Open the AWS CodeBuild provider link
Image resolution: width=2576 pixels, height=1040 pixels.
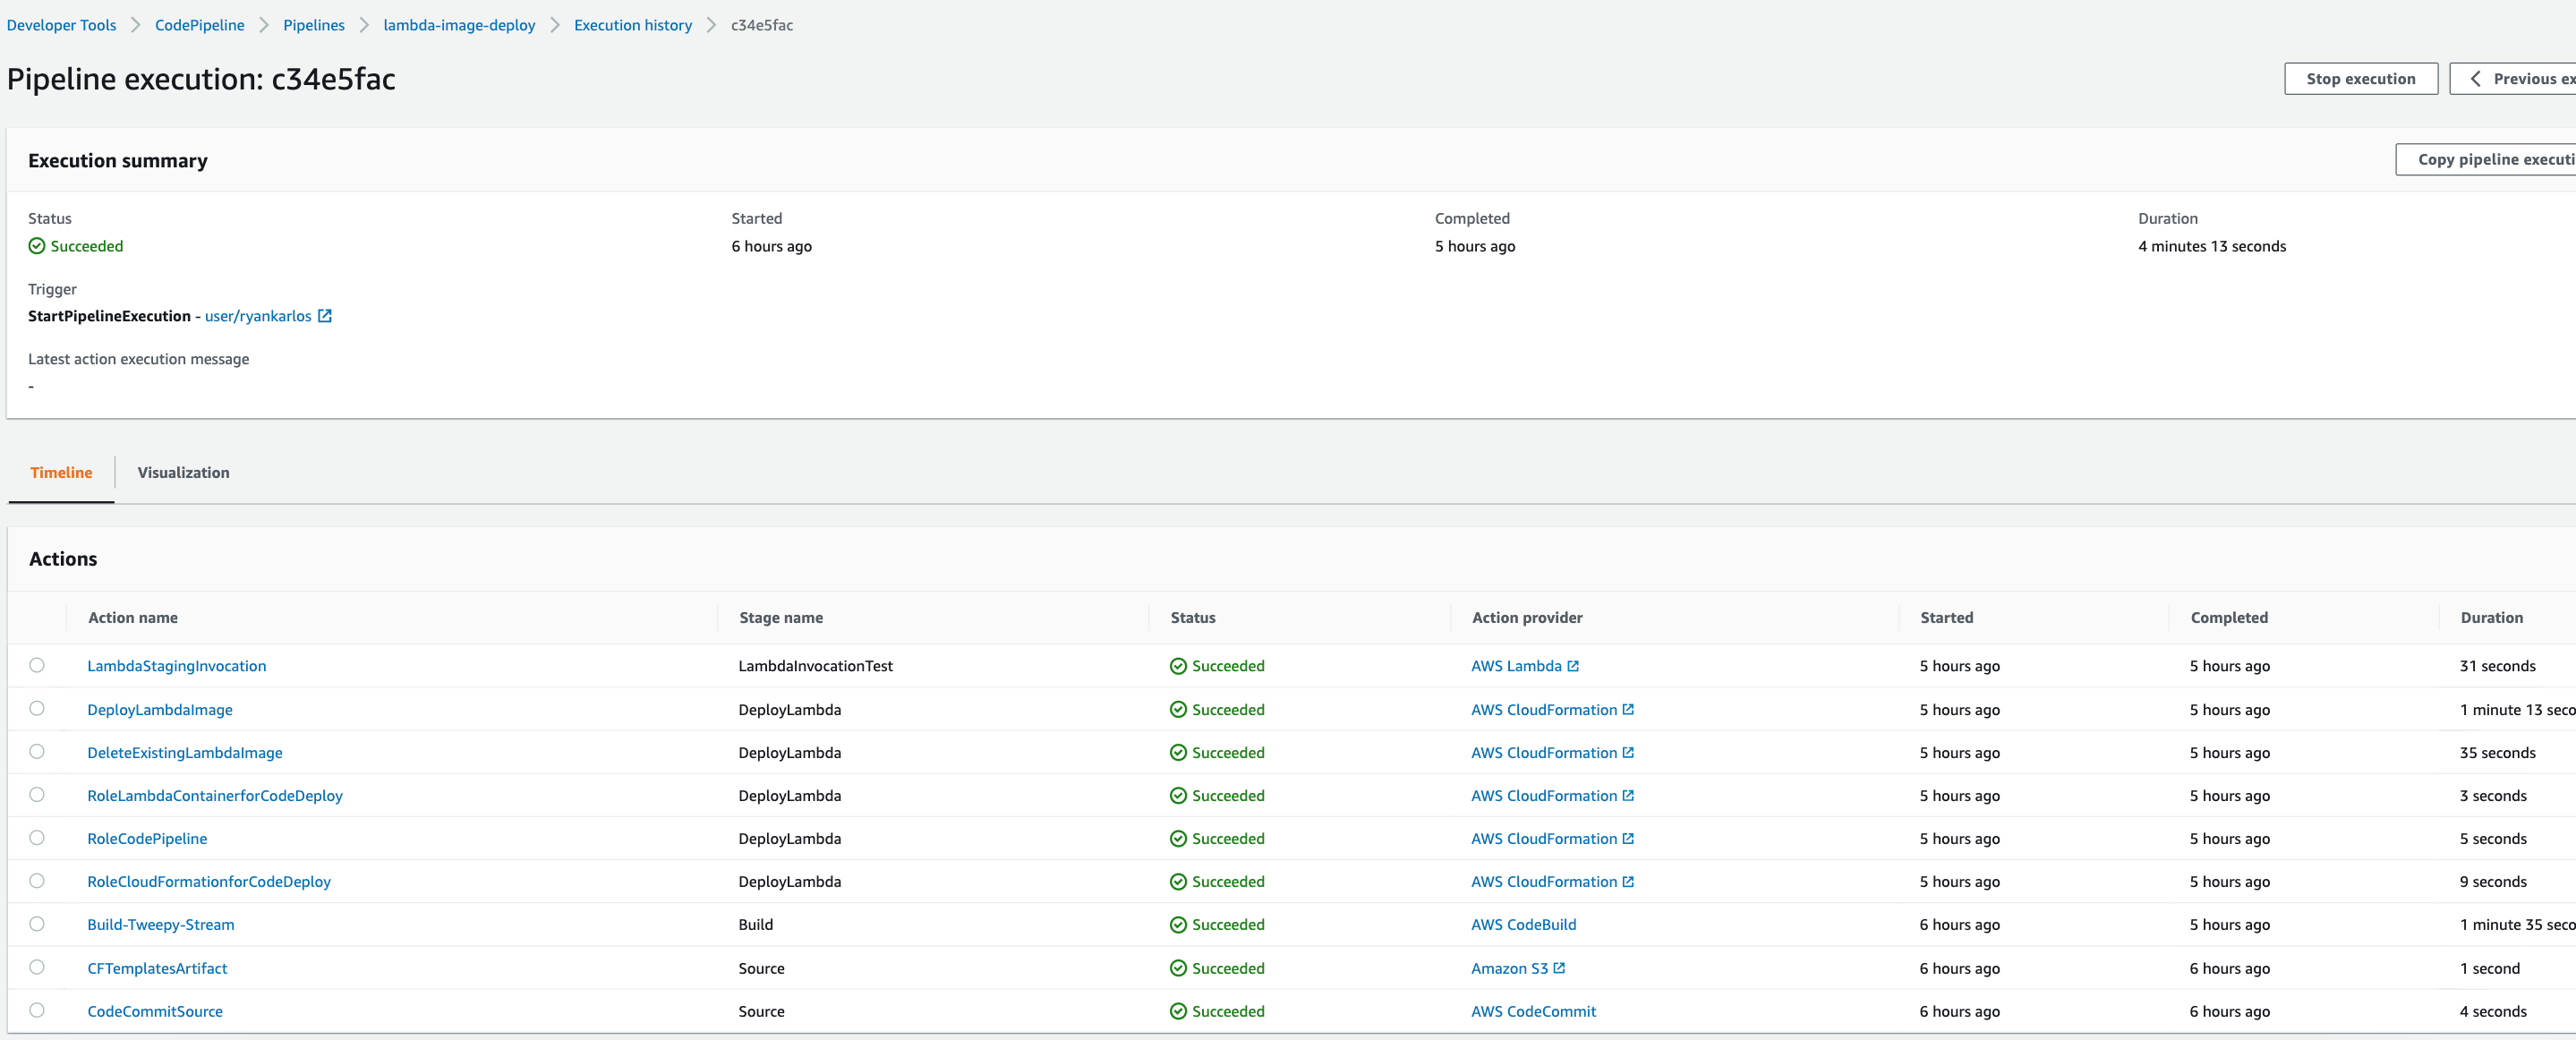click(1523, 925)
